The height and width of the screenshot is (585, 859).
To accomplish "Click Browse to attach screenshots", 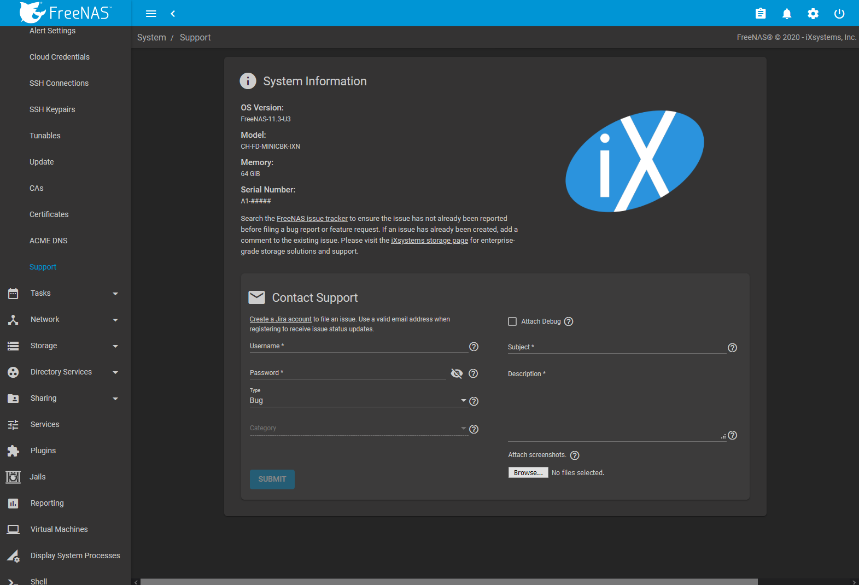I will tap(528, 472).
